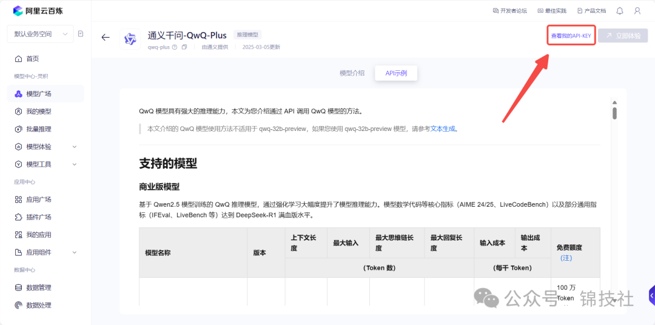Click the help icon next to qwq-plus
This screenshot has height=325, width=655.
coord(175,47)
